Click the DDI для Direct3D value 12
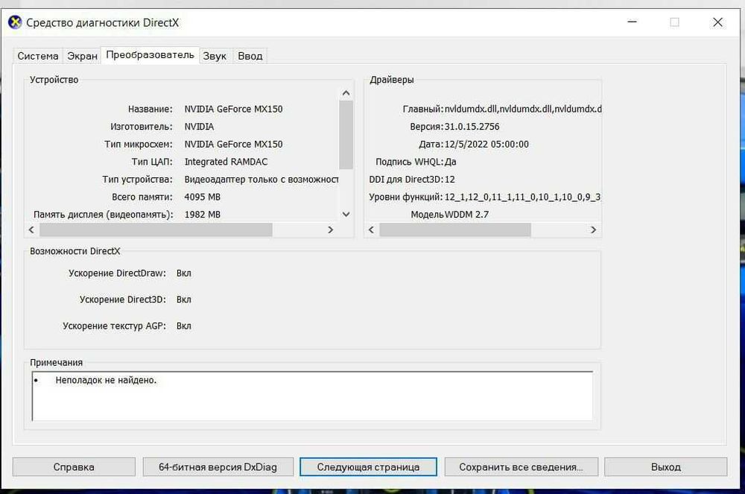 [x=449, y=179]
